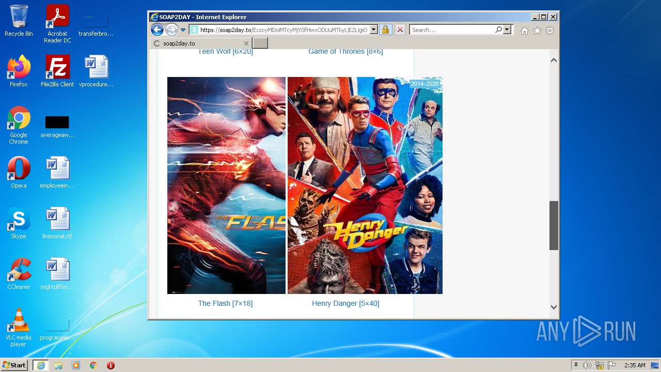The image size is (661, 372).
Task: Click the network tray icon
Action: click(600, 365)
